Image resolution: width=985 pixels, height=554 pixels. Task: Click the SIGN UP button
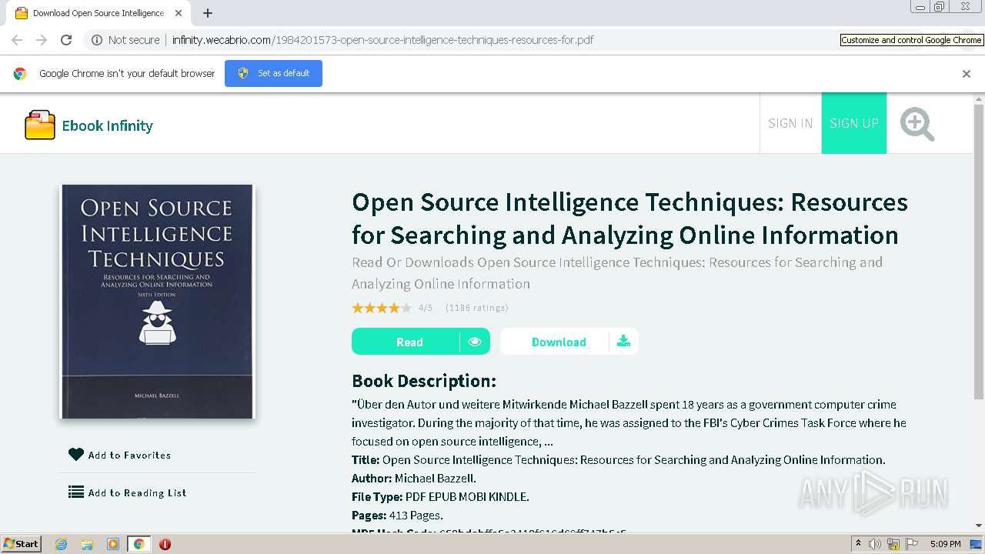(854, 123)
